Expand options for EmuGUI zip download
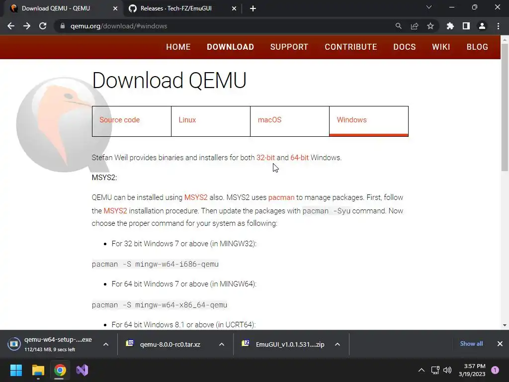The width and height of the screenshot is (509, 382). point(338,344)
